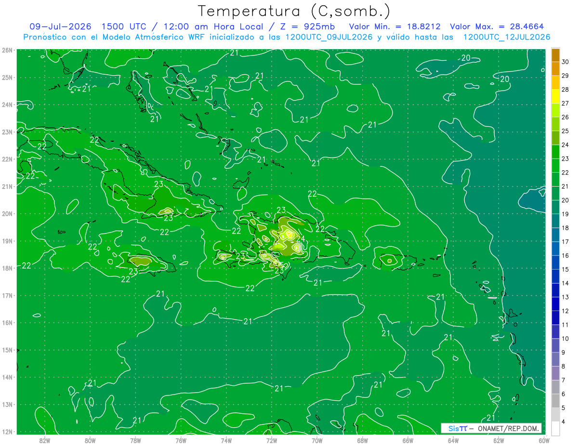Click the "20N" latitude axis label
578x447 pixels.
click(7, 214)
